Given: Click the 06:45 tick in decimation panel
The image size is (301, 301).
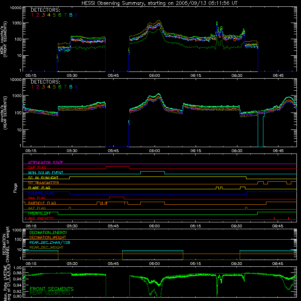Looking at the screenshot, I should [x=278, y=264].
